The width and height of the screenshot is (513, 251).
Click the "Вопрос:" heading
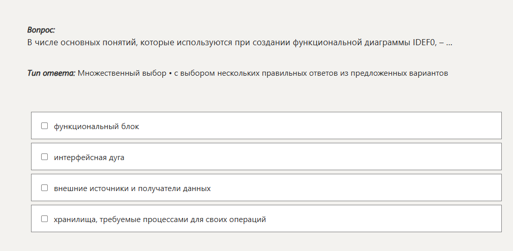[x=41, y=30]
